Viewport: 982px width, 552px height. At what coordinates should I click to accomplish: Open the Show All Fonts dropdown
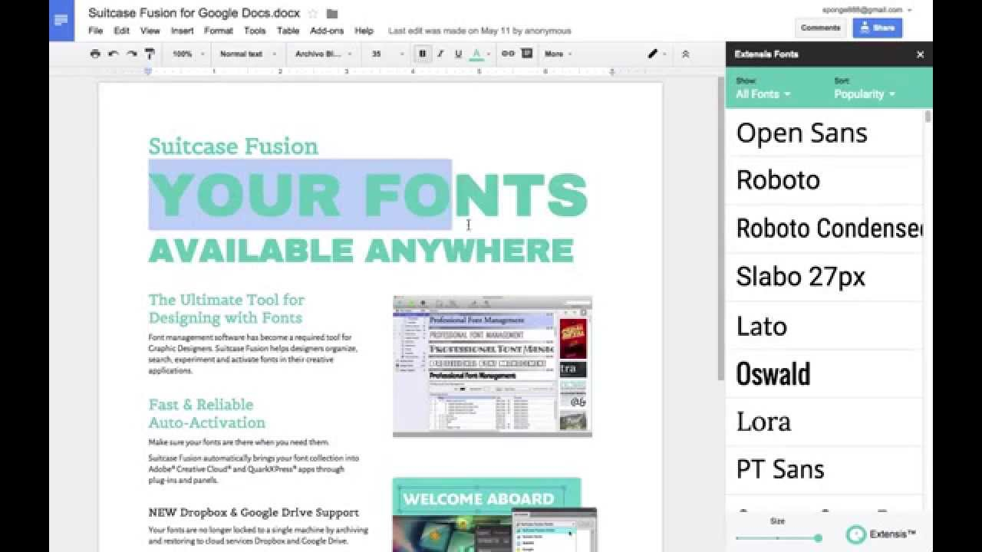pos(763,94)
